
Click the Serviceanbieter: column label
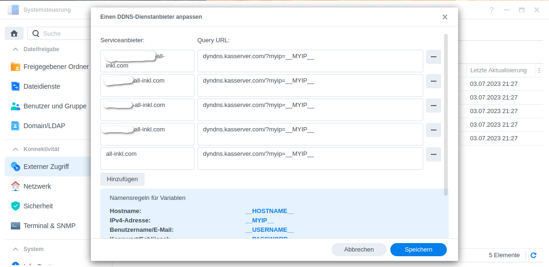coord(122,40)
